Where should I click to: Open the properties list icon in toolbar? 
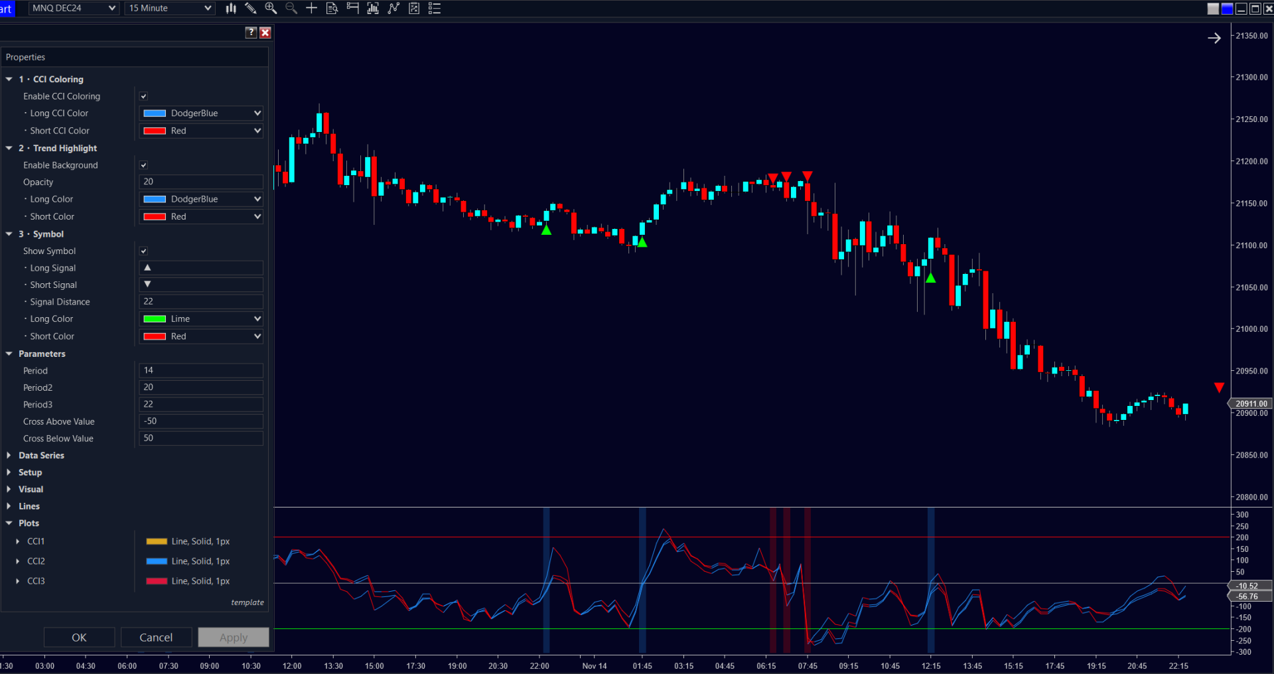tap(435, 8)
